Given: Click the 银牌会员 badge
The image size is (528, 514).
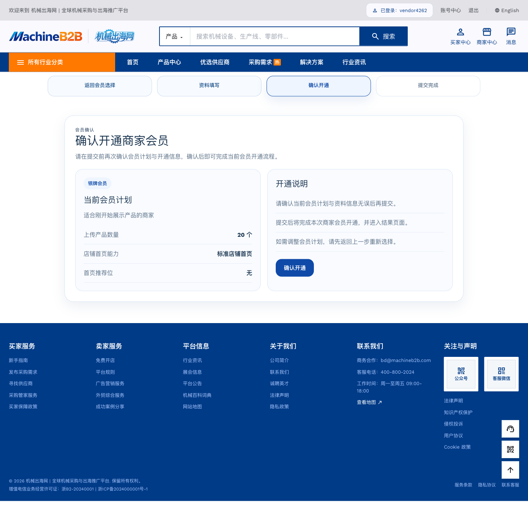Looking at the screenshot, I should (97, 183).
